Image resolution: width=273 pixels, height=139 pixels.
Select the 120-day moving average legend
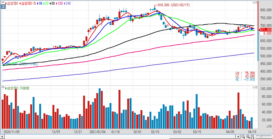click(x=60, y=3)
